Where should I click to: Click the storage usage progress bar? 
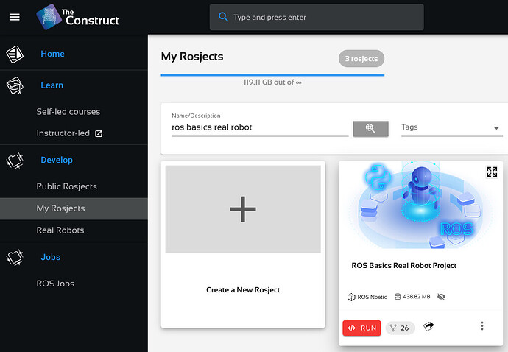pyautogui.click(x=272, y=74)
